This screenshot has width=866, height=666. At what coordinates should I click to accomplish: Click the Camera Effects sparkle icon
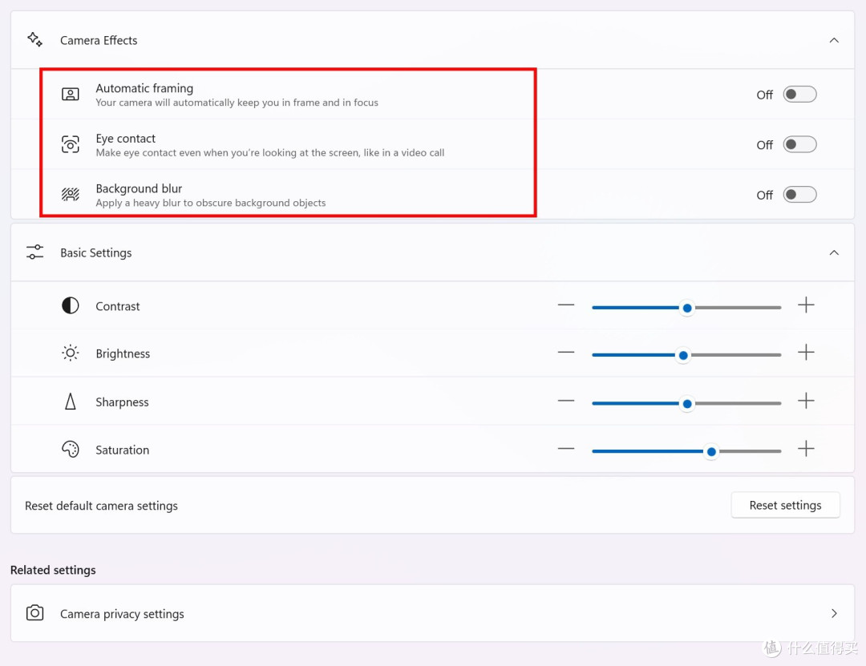point(34,40)
